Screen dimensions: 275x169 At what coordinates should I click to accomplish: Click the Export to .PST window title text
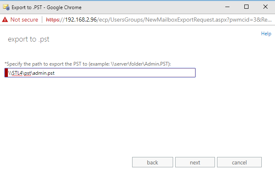46,7
